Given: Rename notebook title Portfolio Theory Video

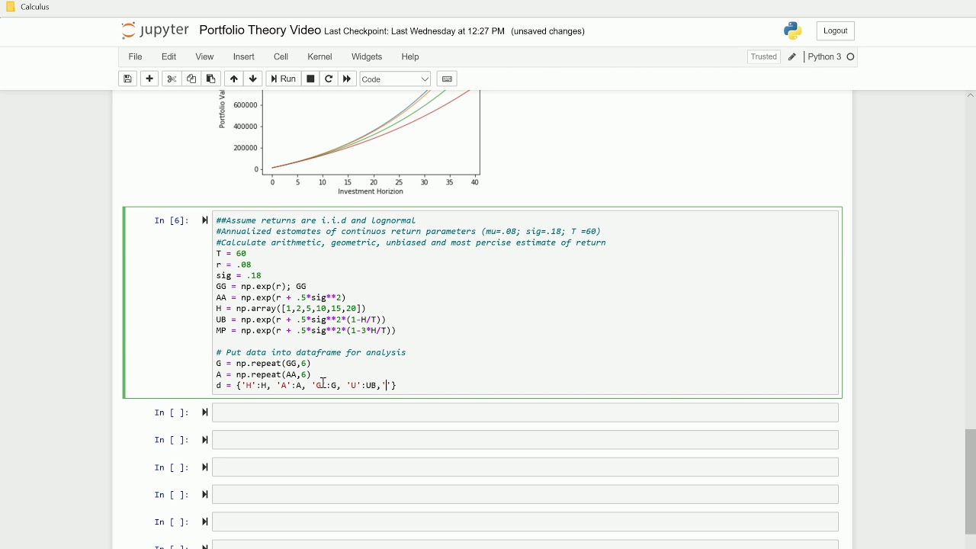Looking at the screenshot, I should [260, 30].
